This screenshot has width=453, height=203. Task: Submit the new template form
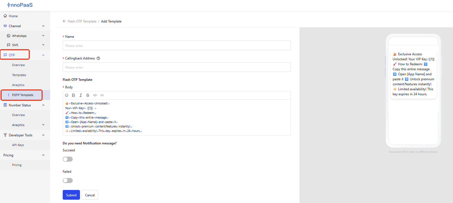pyautogui.click(x=71, y=195)
